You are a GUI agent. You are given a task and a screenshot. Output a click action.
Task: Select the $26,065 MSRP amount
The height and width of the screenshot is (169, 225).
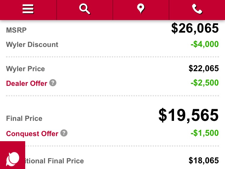(195, 28)
